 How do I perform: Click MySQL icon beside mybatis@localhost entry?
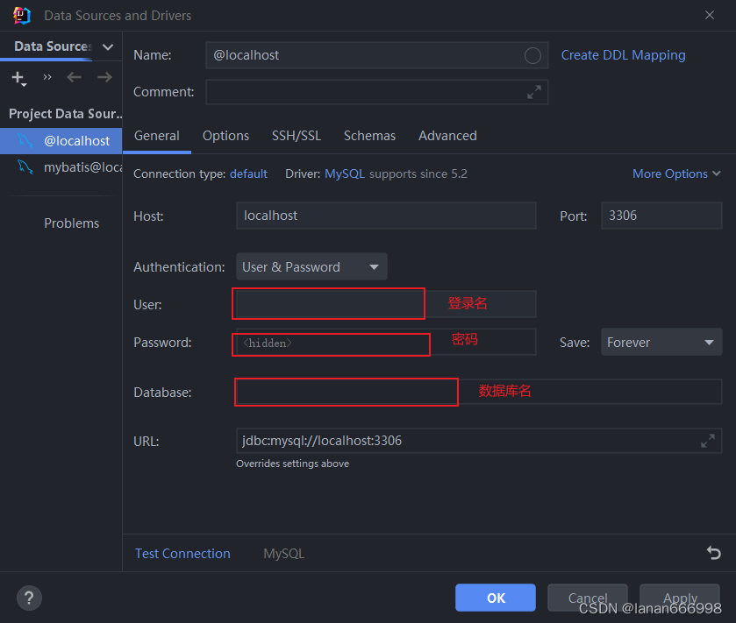[x=25, y=166]
